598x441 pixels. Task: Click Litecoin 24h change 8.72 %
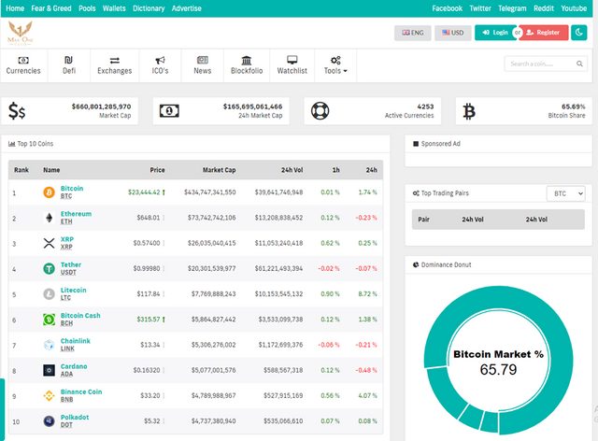pos(367,294)
